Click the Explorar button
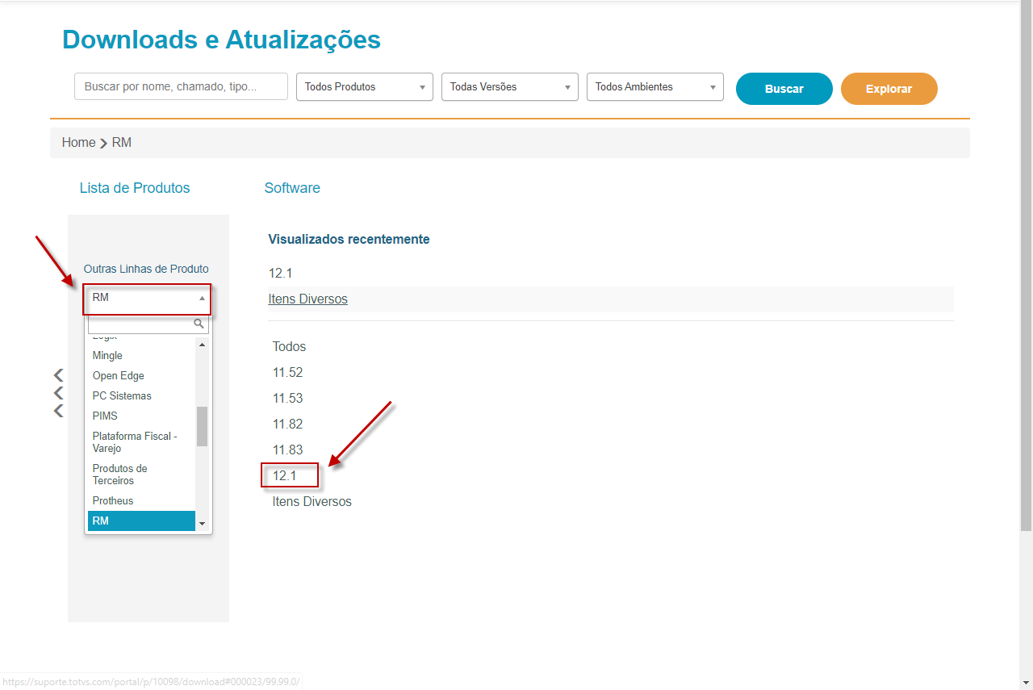The image size is (1033, 690). coord(889,89)
